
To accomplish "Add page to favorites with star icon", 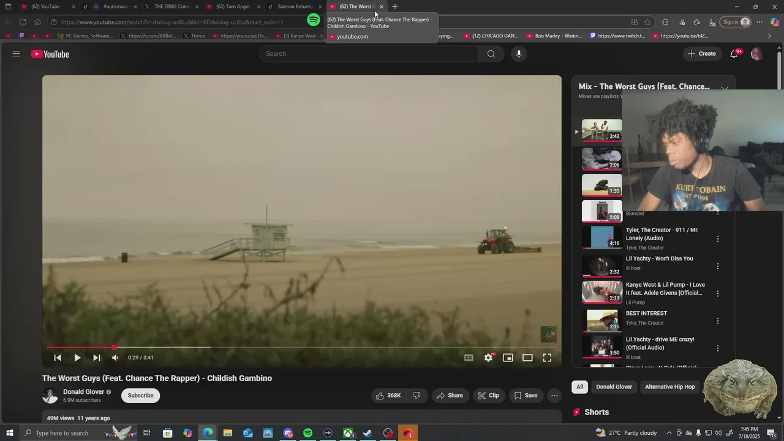I will coord(647,22).
